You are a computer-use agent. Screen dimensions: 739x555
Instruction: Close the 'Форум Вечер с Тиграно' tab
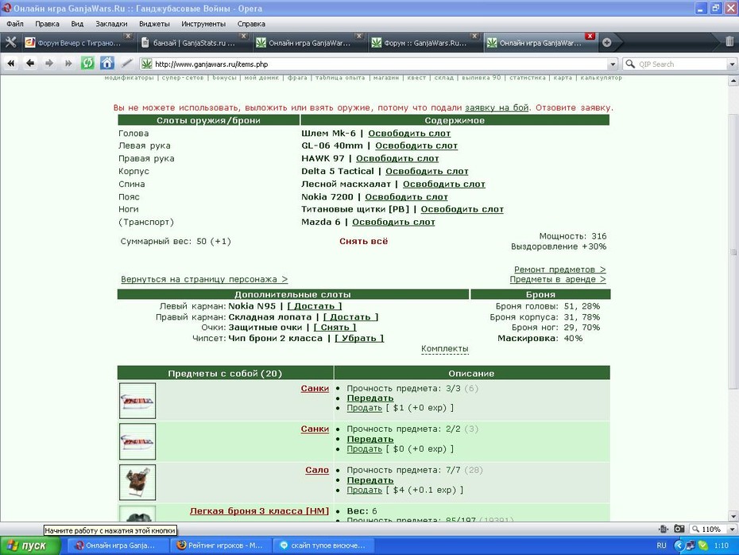128,36
